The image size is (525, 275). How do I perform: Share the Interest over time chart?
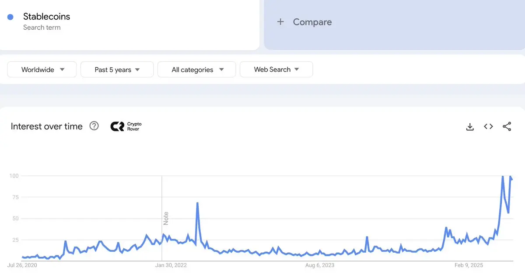(x=507, y=127)
